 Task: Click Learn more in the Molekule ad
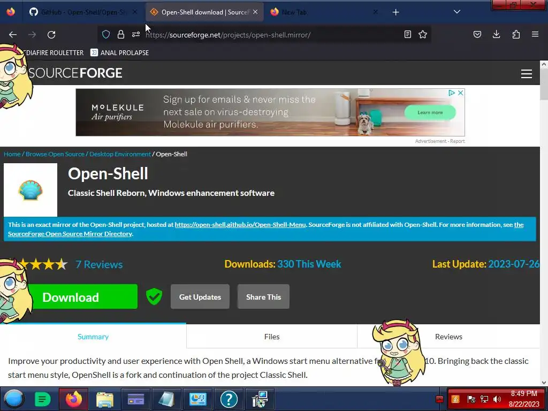pos(430,112)
